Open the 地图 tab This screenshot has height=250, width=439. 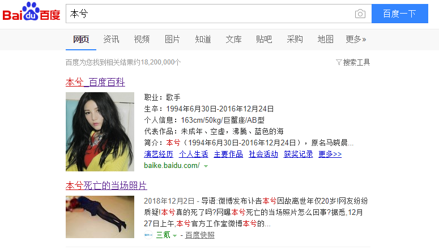(x=325, y=39)
